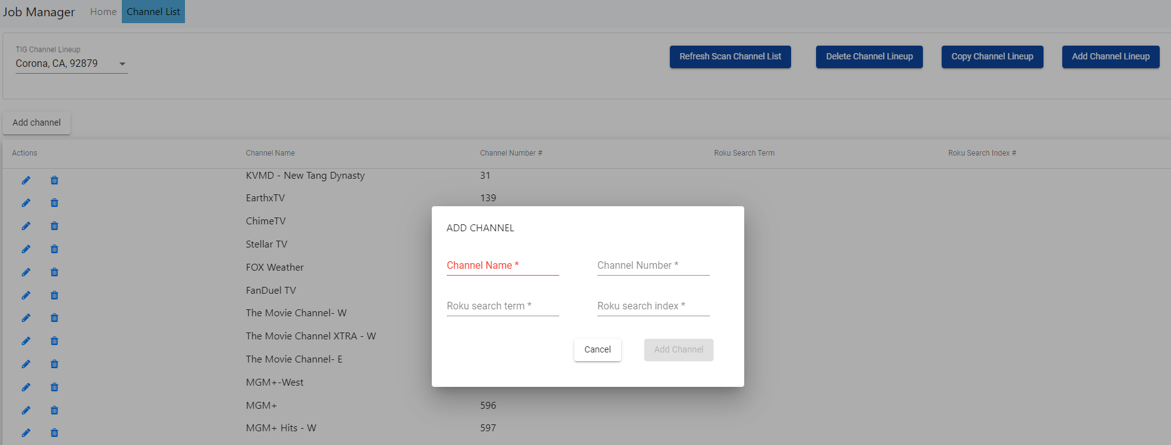This screenshot has height=445, width=1171.
Task: Delete The Movie Channel XTRA - W
Action: [x=54, y=341]
